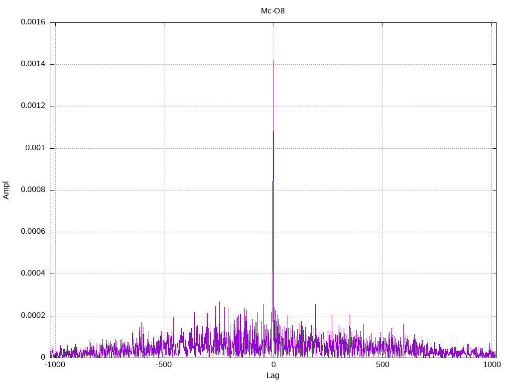Click the plot title Mc-O8

272,10
